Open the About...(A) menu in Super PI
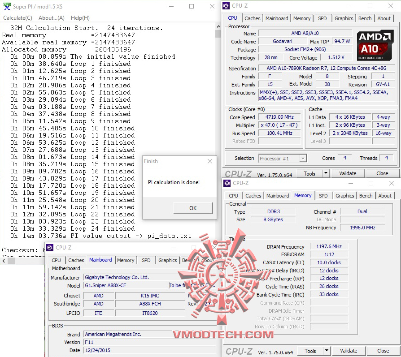The height and width of the screenshot is (357, 401). (x=52, y=18)
